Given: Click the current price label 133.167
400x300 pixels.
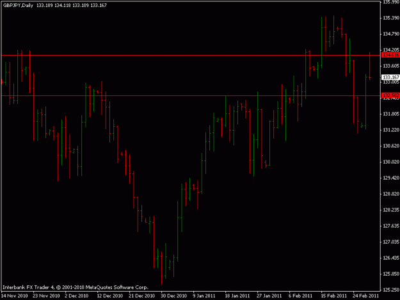Looking at the screenshot, I should (x=390, y=77).
